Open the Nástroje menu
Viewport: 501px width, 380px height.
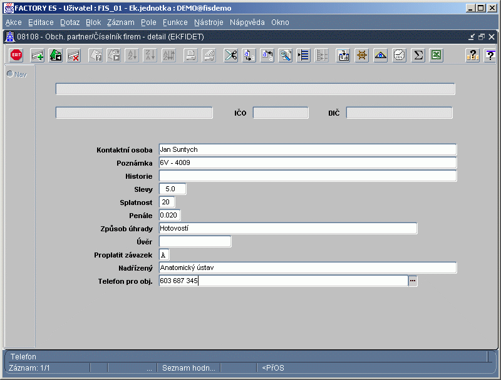209,22
